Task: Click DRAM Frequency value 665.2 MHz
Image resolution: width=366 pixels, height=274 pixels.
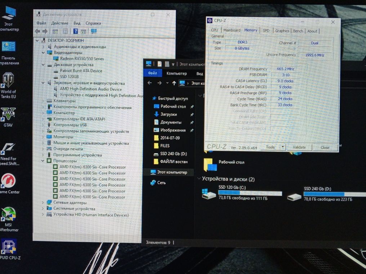Action: pos(285,69)
